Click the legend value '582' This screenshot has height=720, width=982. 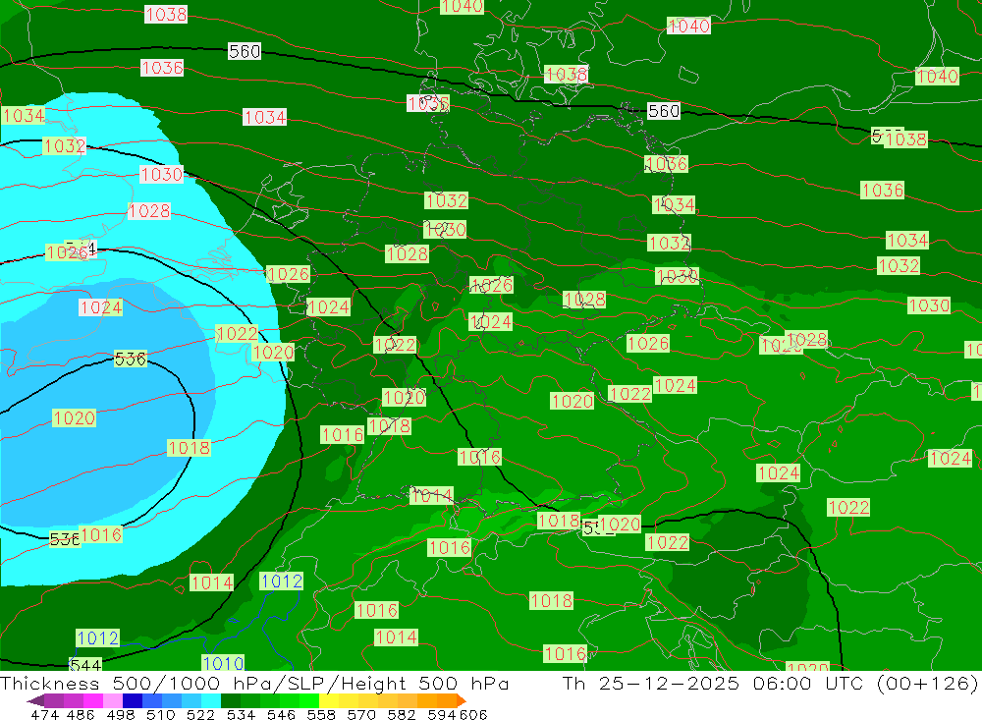coord(401,714)
